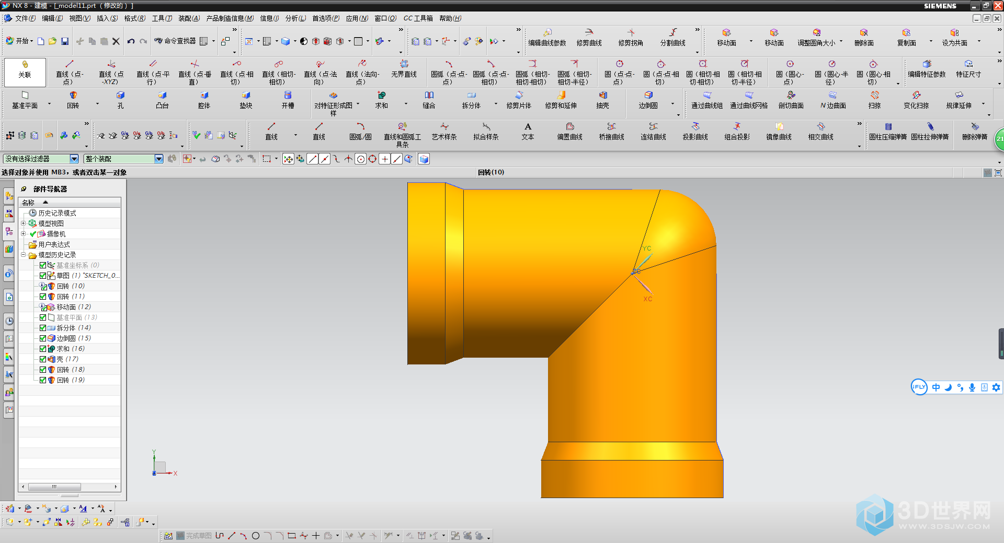Click the 特征尺寸 button
This screenshot has width=1004, height=543.
(968, 68)
